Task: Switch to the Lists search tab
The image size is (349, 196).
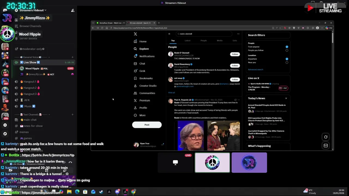Action: (235, 41)
